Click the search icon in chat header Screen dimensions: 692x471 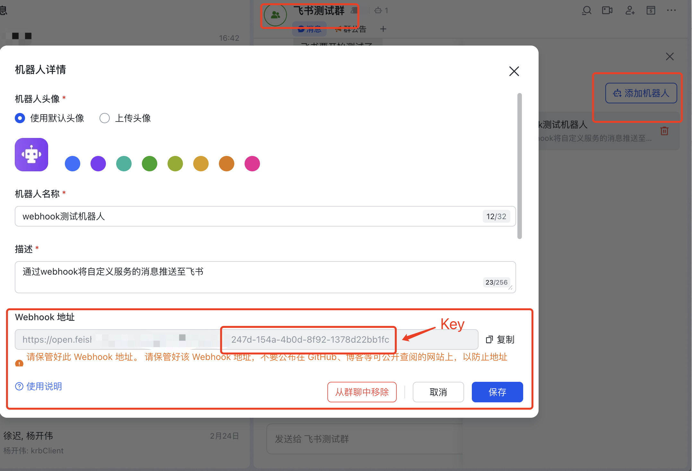(586, 11)
